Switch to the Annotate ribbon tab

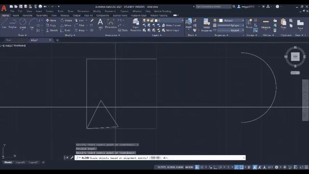(27, 15)
